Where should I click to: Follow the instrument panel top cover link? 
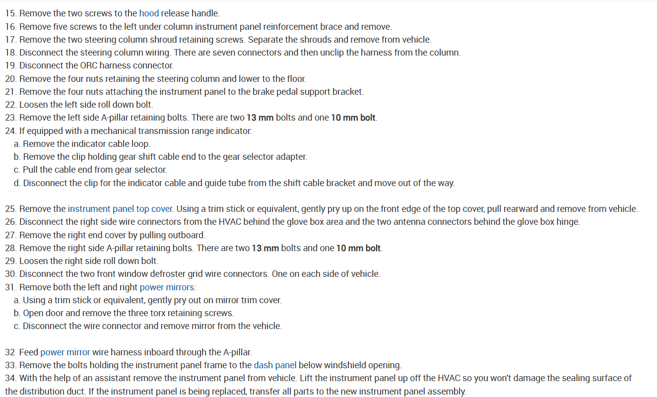tap(120, 209)
